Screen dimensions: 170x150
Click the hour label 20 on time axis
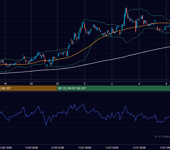pyautogui.click(x=31, y=84)
